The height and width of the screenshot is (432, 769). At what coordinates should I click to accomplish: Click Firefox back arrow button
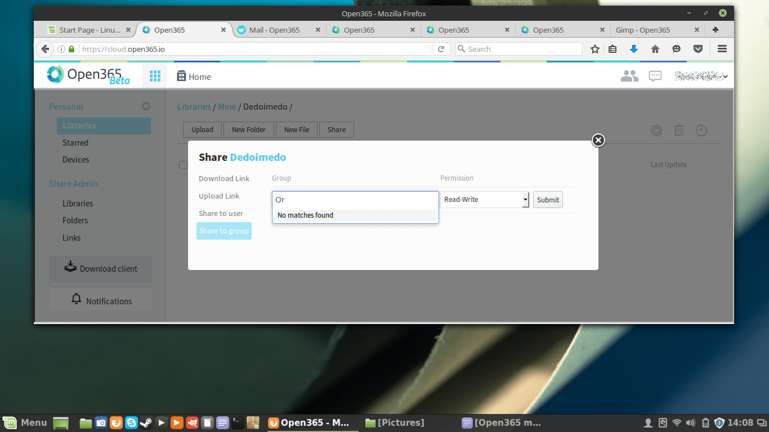pyautogui.click(x=45, y=49)
